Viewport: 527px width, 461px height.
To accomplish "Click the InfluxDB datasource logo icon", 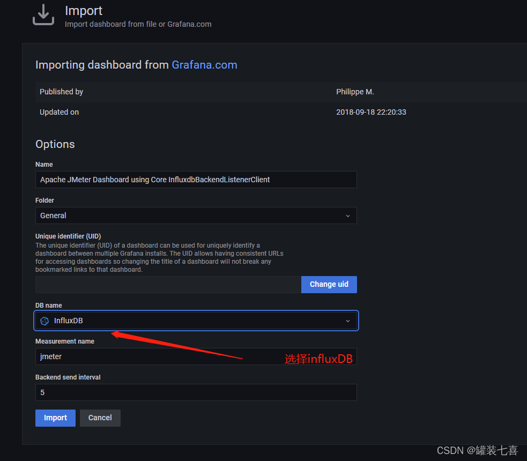I will [44, 321].
